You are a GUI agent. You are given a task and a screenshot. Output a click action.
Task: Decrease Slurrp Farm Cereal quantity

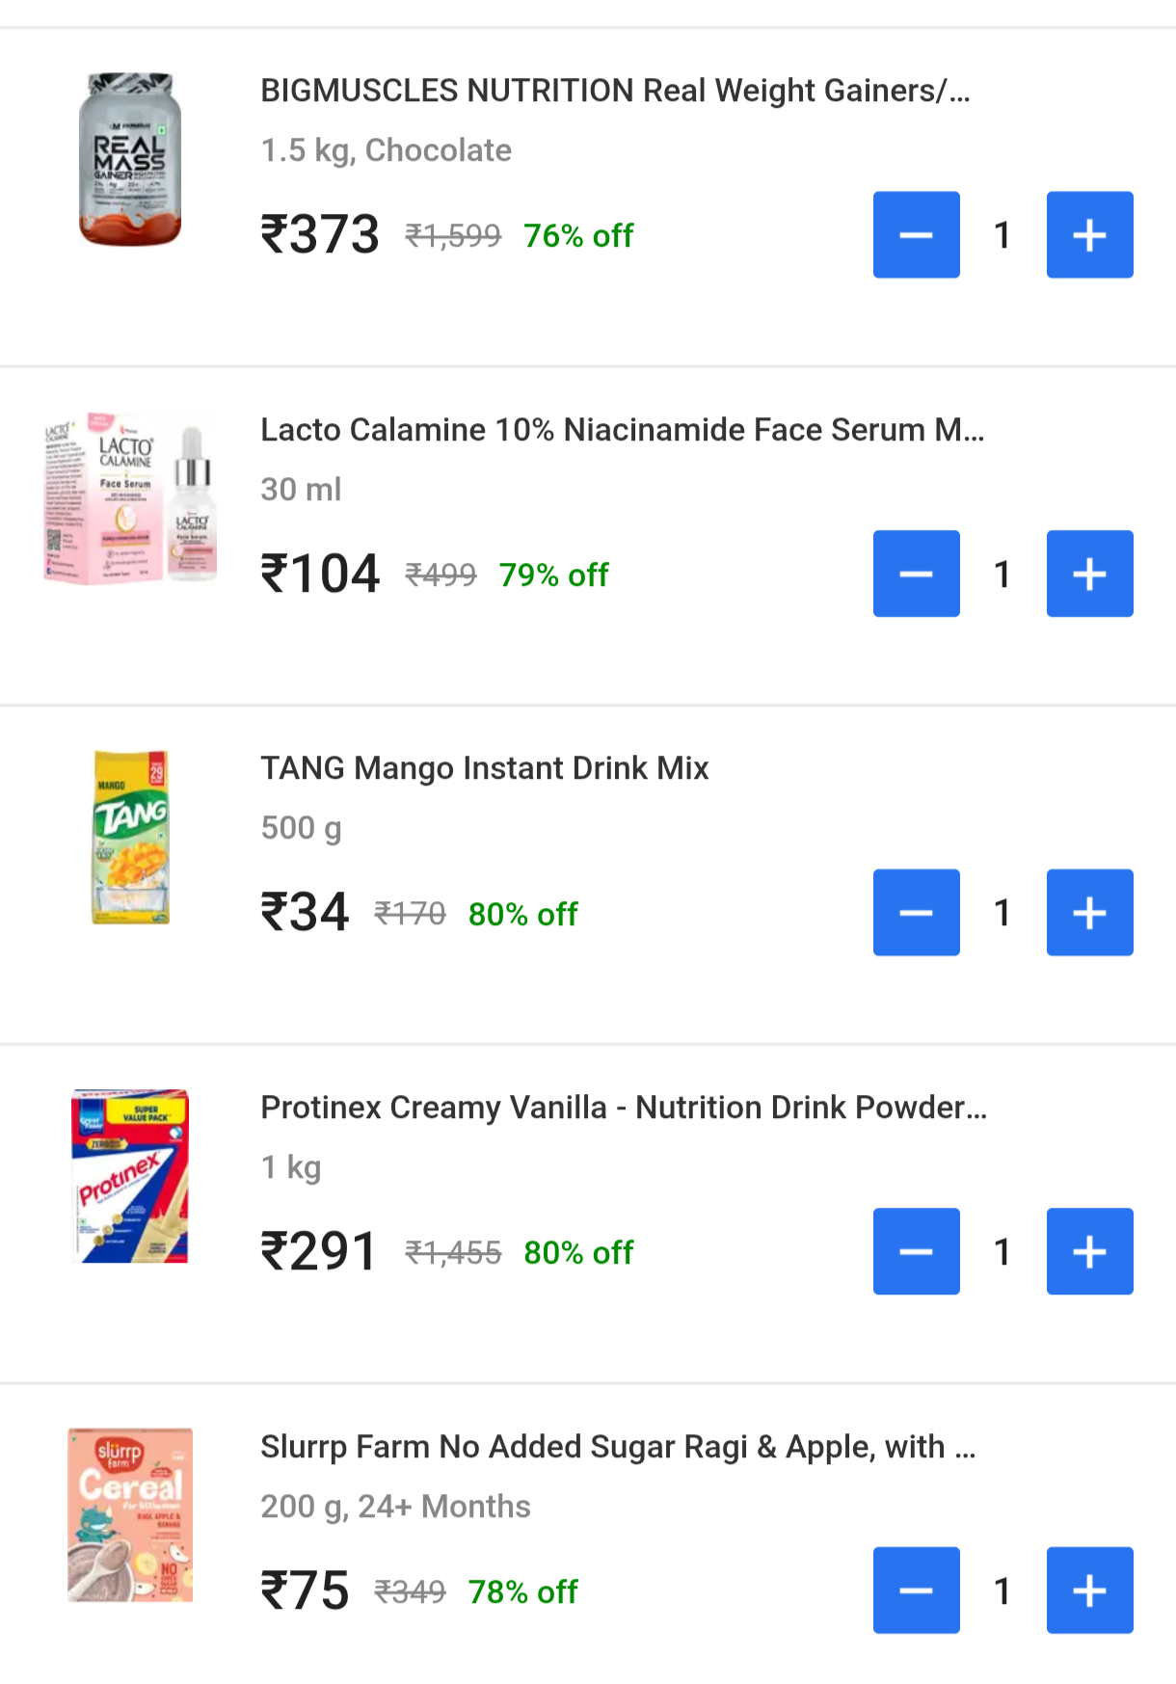tap(916, 1590)
